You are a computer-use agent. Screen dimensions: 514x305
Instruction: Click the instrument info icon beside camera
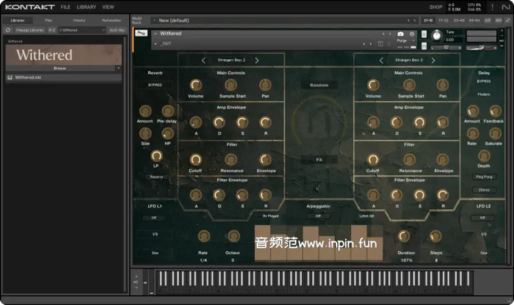click(x=412, y=34)
